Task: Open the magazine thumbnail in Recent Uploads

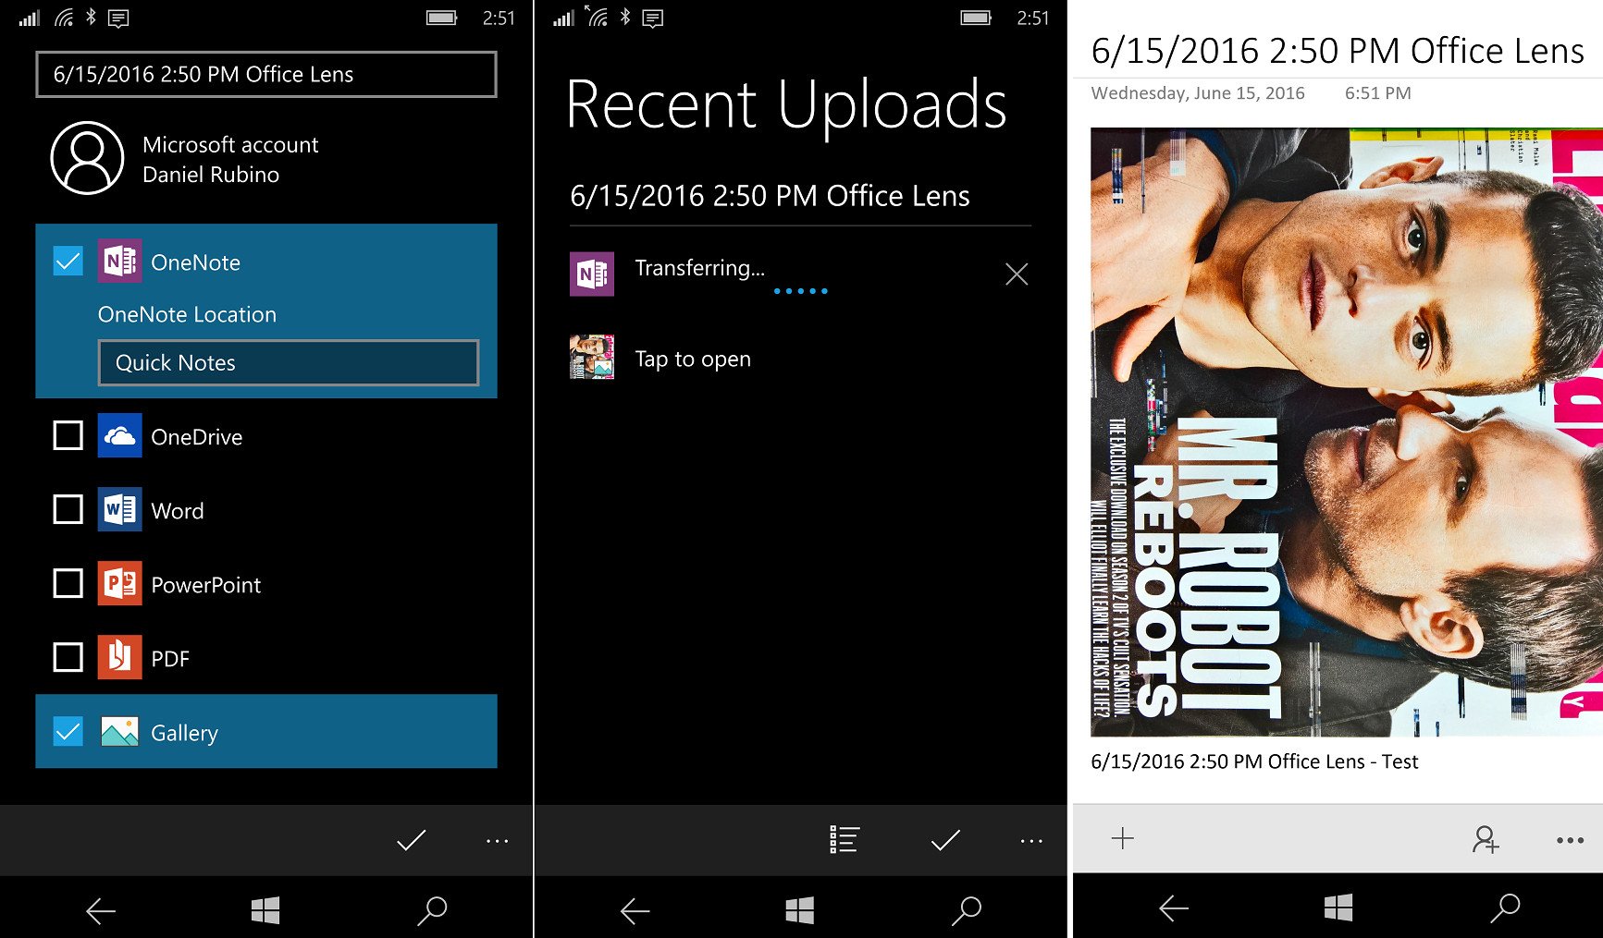Action: pos(592,357)
